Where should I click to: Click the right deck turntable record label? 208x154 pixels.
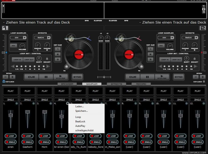click(129, 54)
